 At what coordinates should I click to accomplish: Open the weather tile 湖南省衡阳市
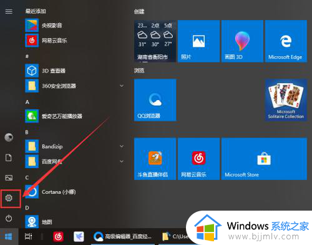point(155,41)
